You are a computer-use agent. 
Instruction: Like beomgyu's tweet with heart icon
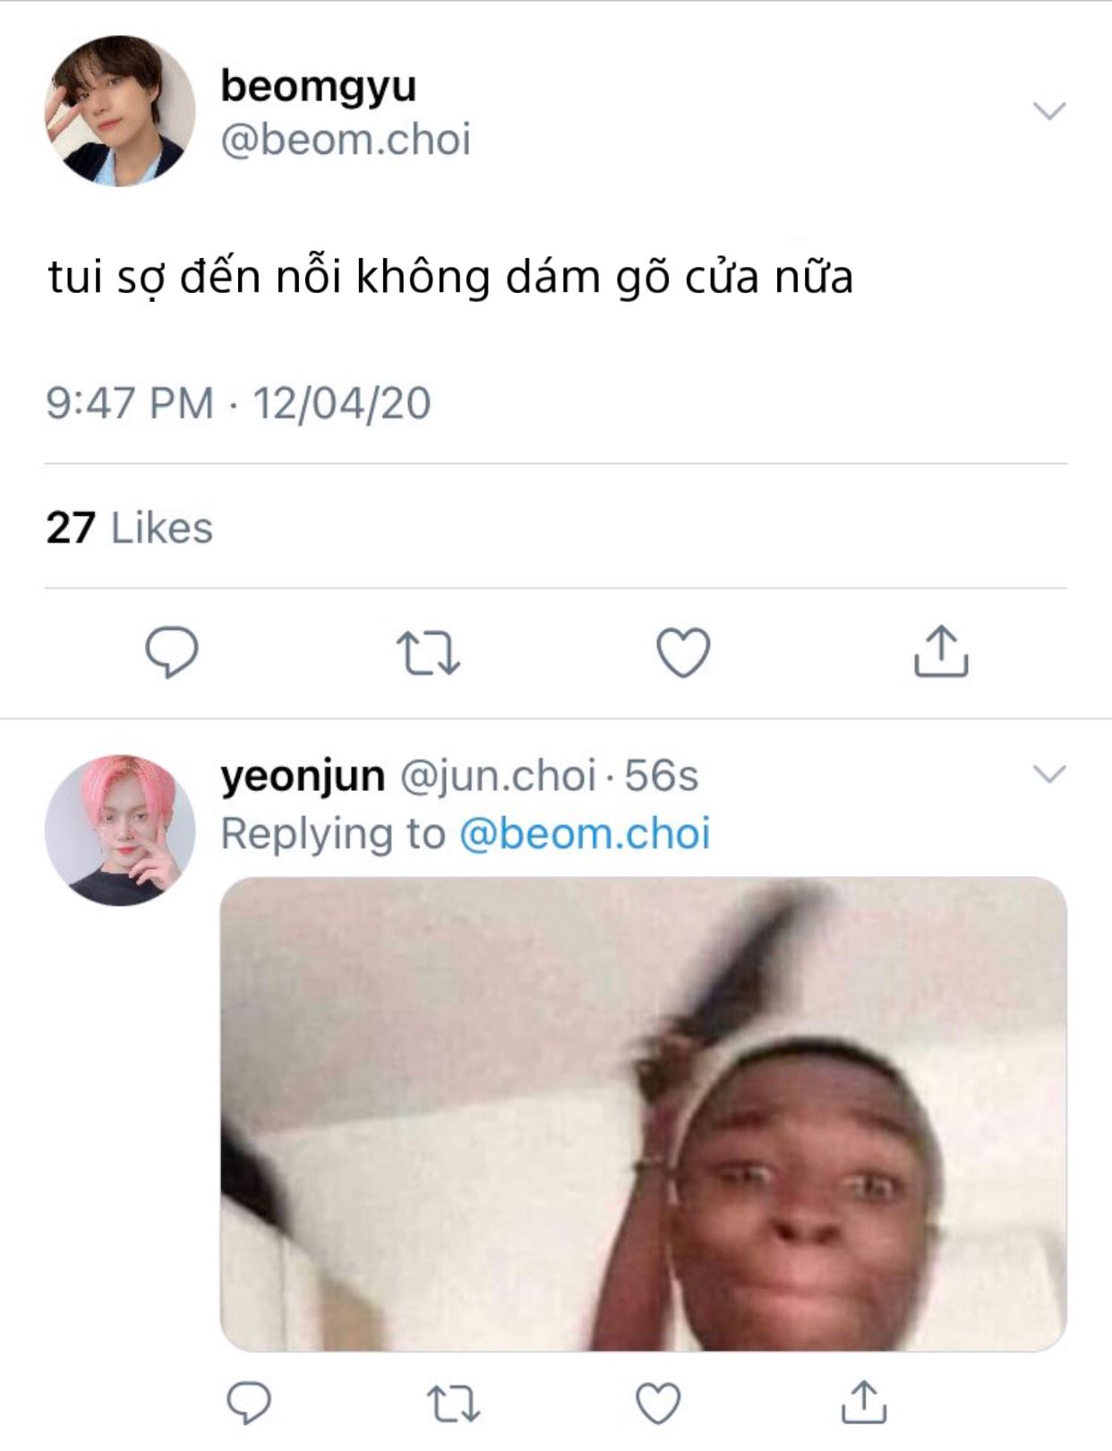click(683, 652)
